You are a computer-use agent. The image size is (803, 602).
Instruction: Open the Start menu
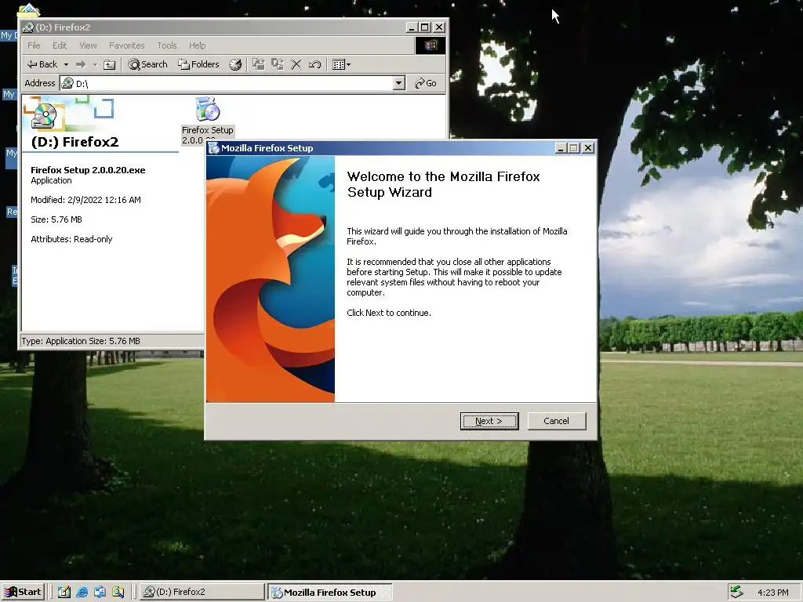pyautogui.click(x=23, y=592)
